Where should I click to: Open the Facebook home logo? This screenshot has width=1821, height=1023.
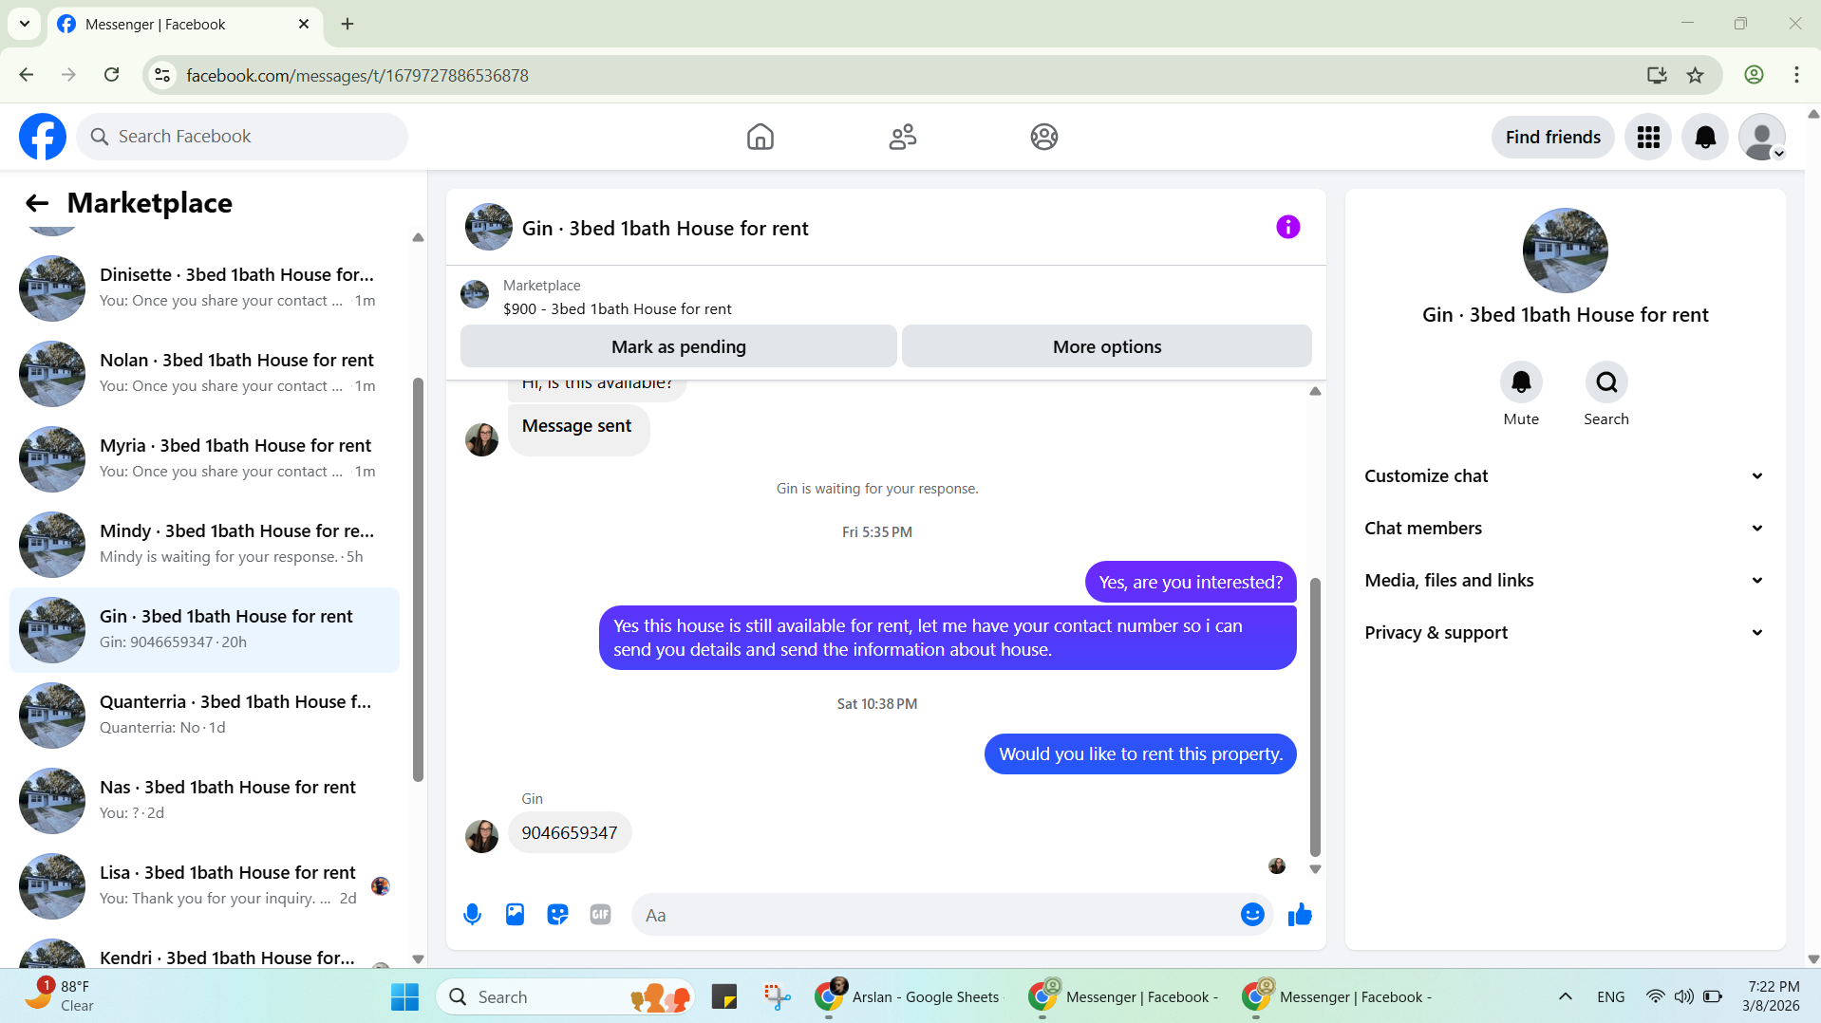pyautogui.click(x=43, y=137)
